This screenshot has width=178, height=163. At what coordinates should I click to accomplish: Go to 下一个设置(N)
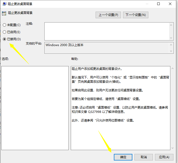tap(136, 15)
